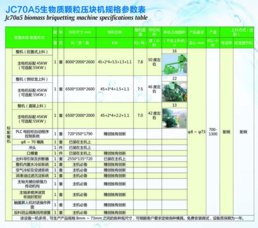The image size is (258, 228).
Task: Click the header cell '配置名称 配置形式'
Action: tap(29, 38)
